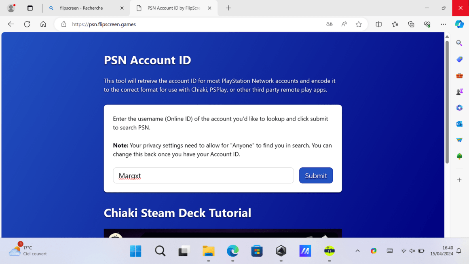Screen dimensions: 469x264
Task: Close the PSN Account ID tab
Action: (x=209, y=8)
